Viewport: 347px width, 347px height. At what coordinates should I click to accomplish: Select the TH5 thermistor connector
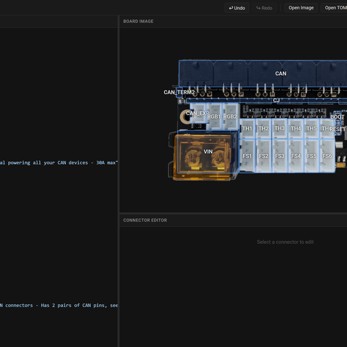pos(312,128)
